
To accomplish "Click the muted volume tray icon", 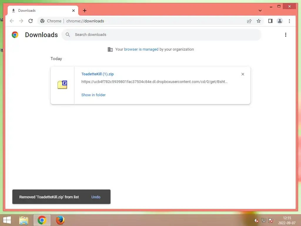I will (x=256, y=221).
